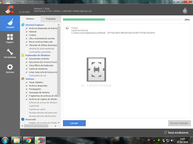Click the Avanzada warning icon
The height and width of the screenshot is (144, 193).
pos(23,119)
